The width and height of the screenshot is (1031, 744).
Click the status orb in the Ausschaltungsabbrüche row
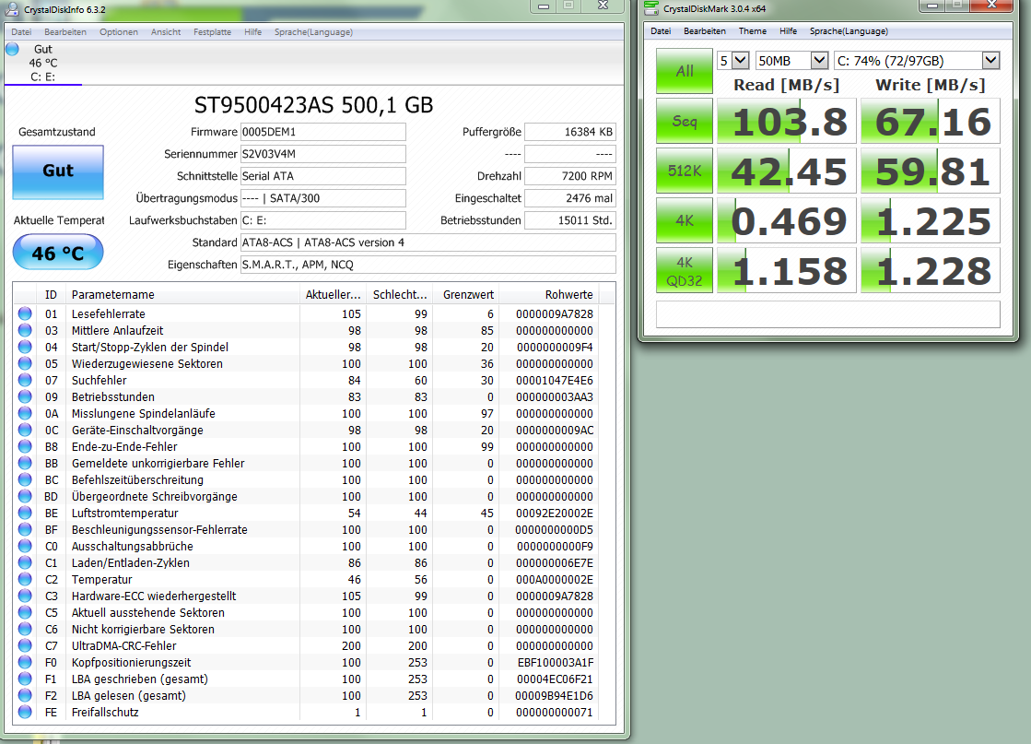click(25, 546)
